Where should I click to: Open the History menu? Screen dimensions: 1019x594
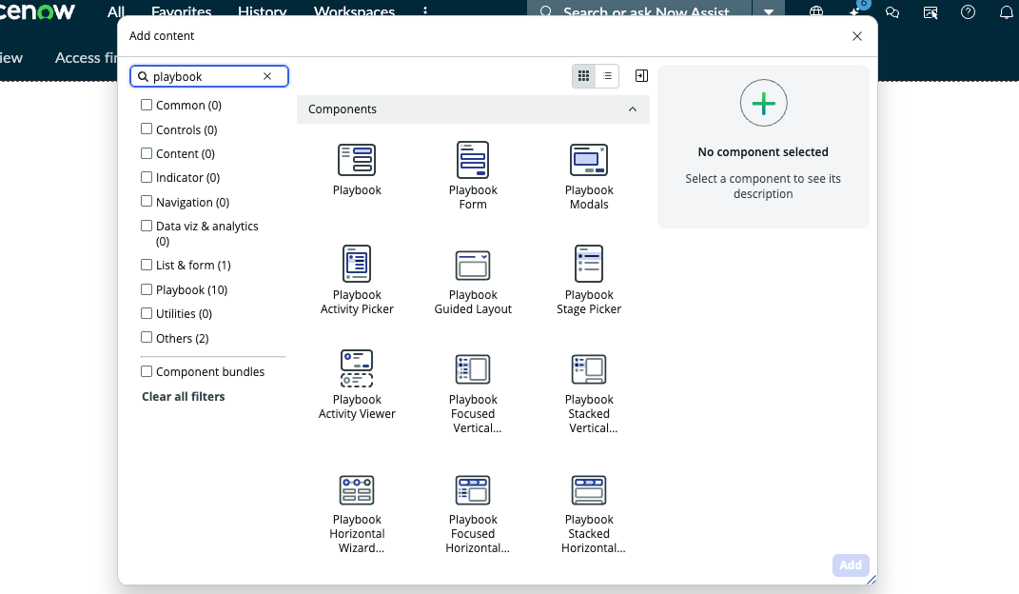[x=262, y=11]
